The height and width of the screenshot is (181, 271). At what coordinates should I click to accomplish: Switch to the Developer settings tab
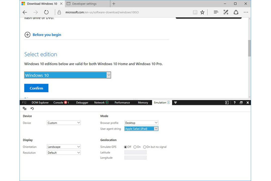87,4
